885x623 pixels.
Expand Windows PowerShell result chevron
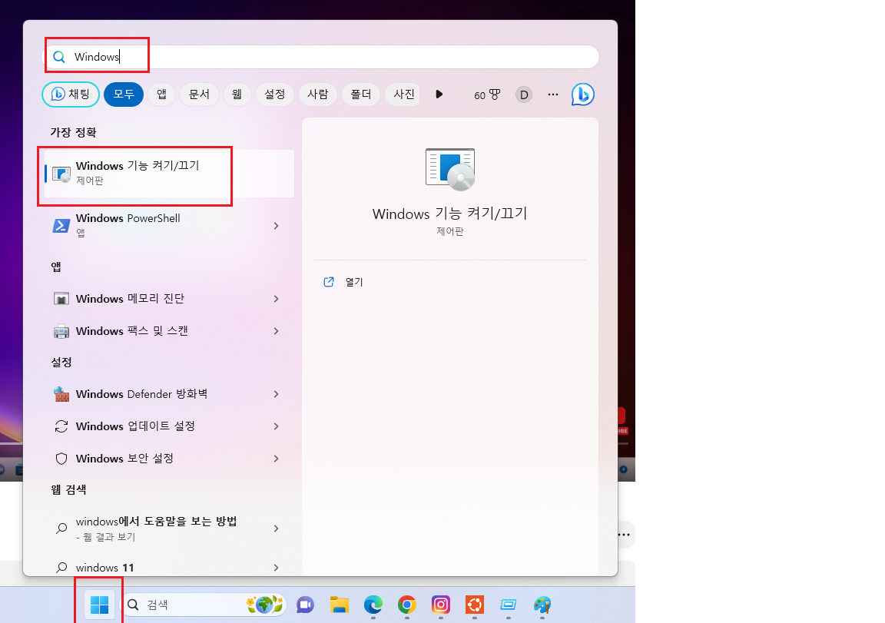pyautogui.click(x=276, y=226)
